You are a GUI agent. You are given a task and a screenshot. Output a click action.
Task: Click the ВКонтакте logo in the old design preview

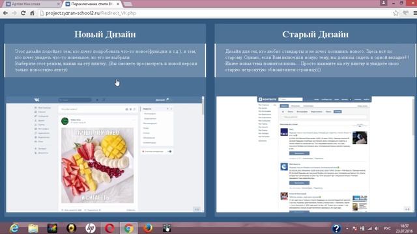tap(267, 99)
